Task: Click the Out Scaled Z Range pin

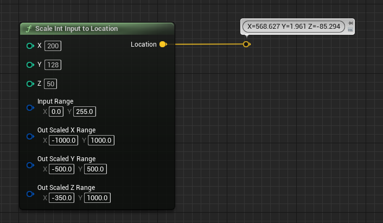Action: pyautogui.click(x=30, y=194)
